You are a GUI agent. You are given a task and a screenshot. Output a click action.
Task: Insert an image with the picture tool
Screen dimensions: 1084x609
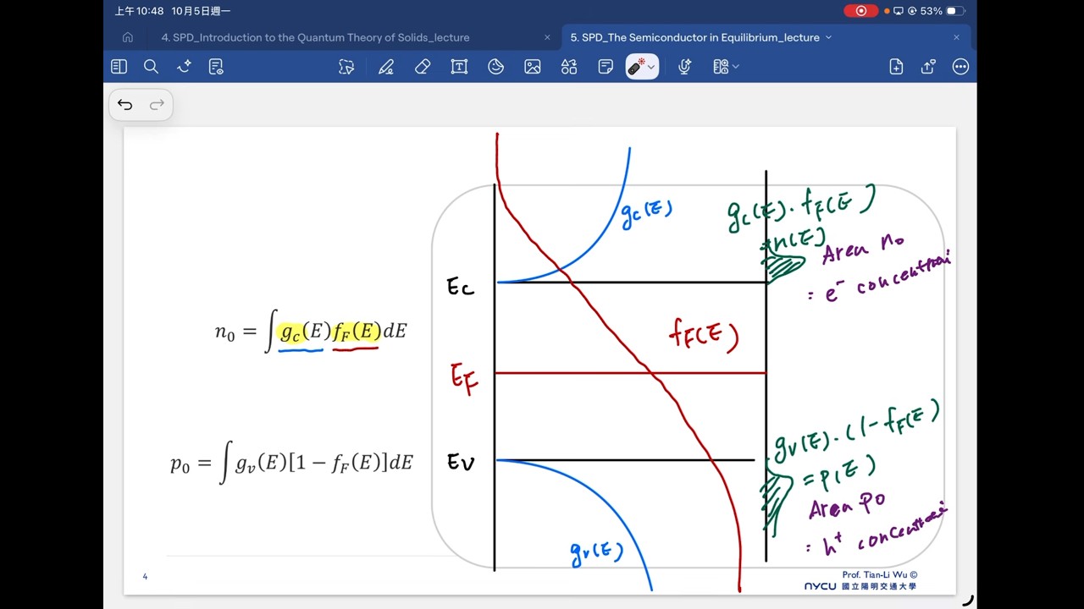533,67
